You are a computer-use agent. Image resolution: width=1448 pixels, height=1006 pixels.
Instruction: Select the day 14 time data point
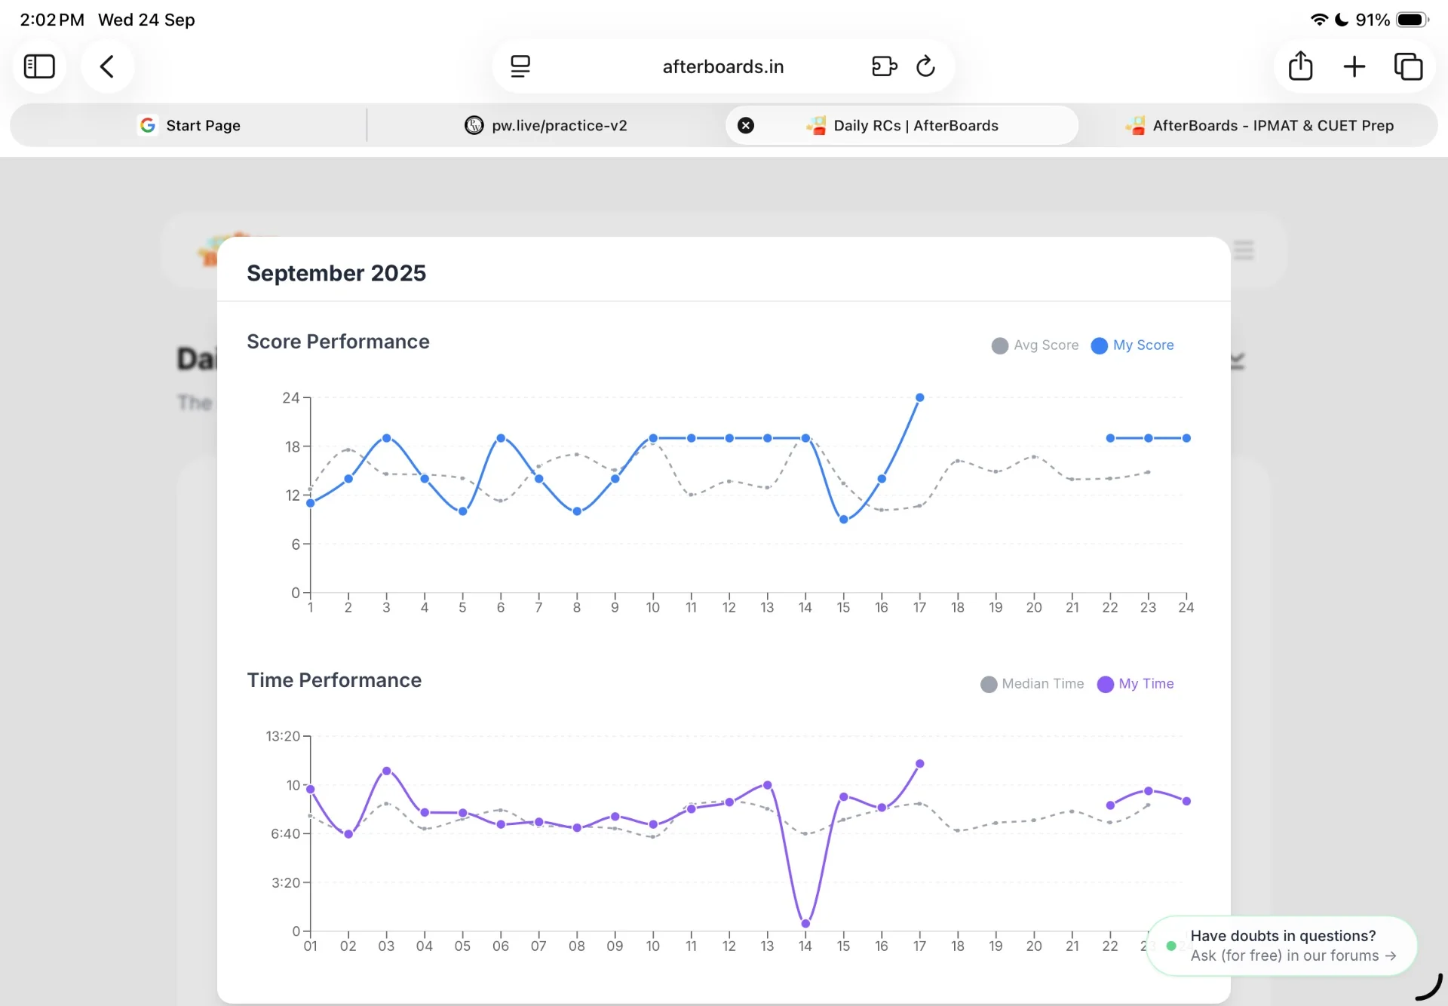click(x=805, y=924)
